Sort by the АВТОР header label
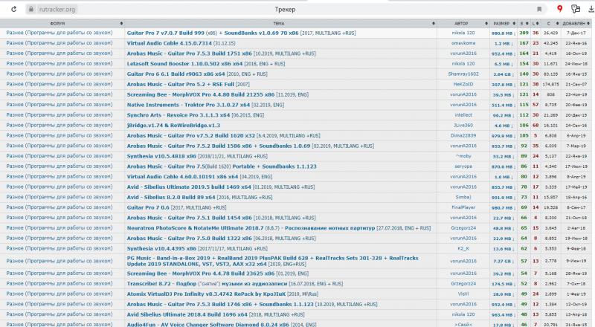 point(461,24)
